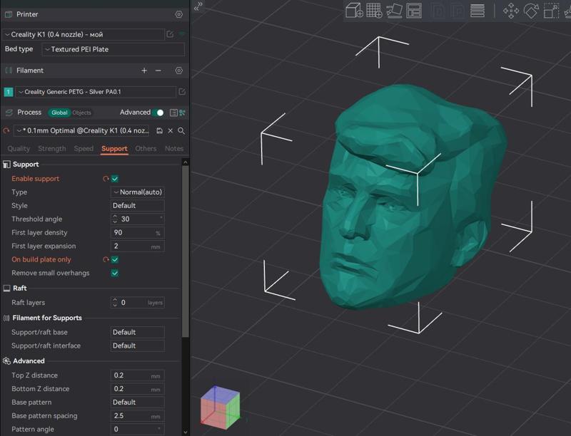Click the Threshold angle input field
The width and height of the screenshot is (571, 436).
(x=138, y=219)
